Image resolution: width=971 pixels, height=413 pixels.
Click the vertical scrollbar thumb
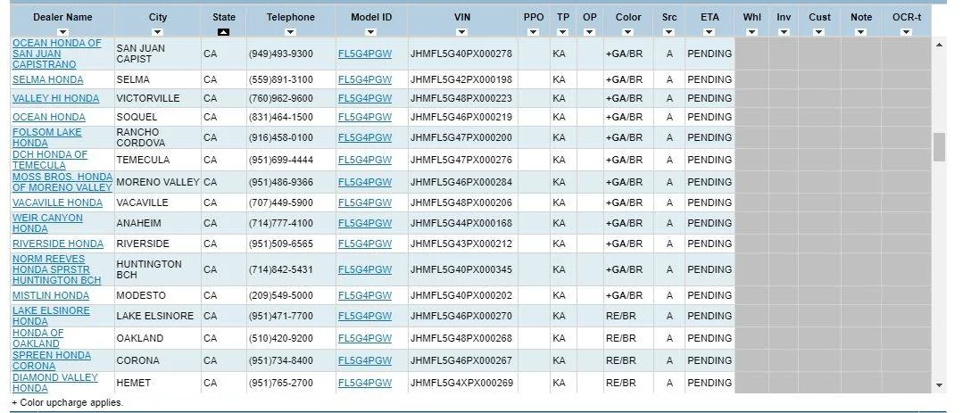[x=939, y=147]
